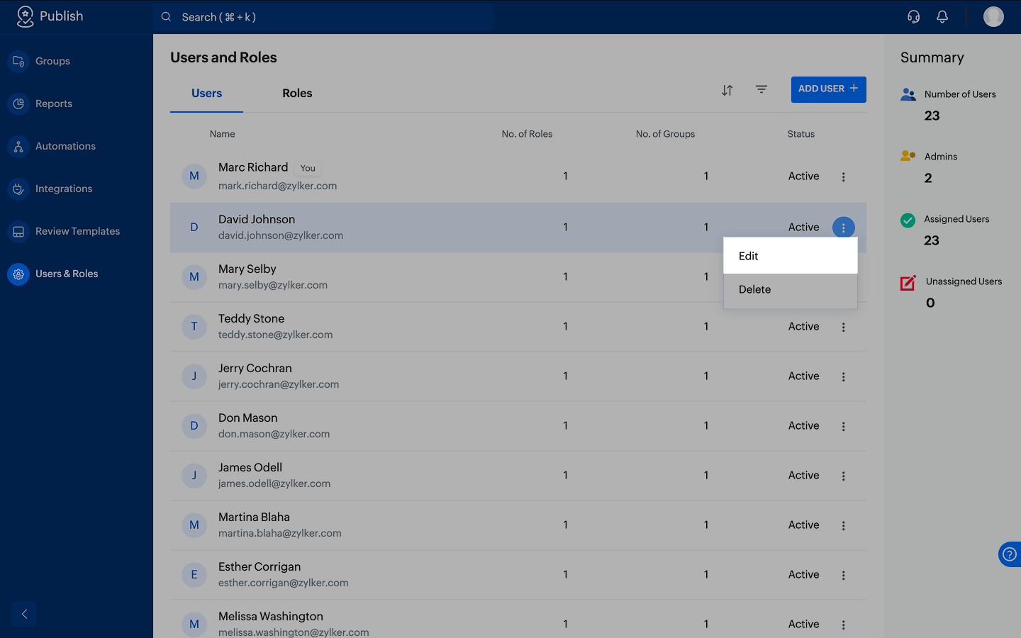Open more options for James Odell

pyautogui.click(x=843, y=476)
